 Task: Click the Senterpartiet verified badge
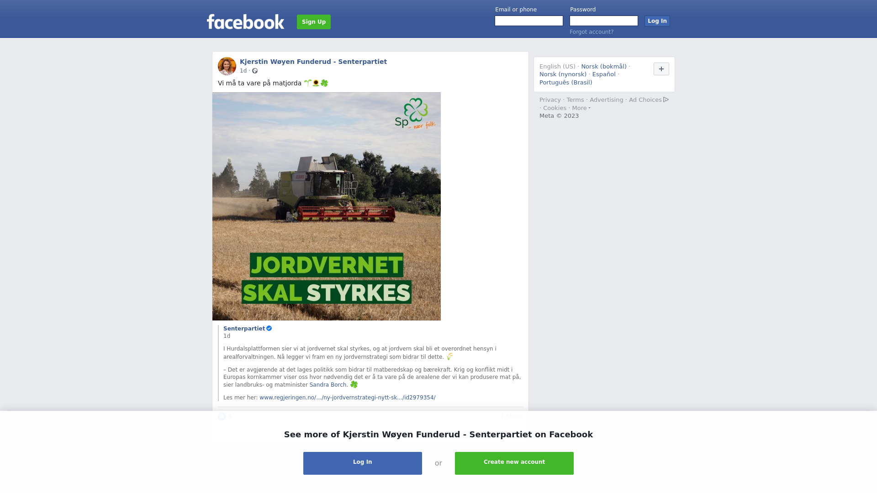[269, 328]
